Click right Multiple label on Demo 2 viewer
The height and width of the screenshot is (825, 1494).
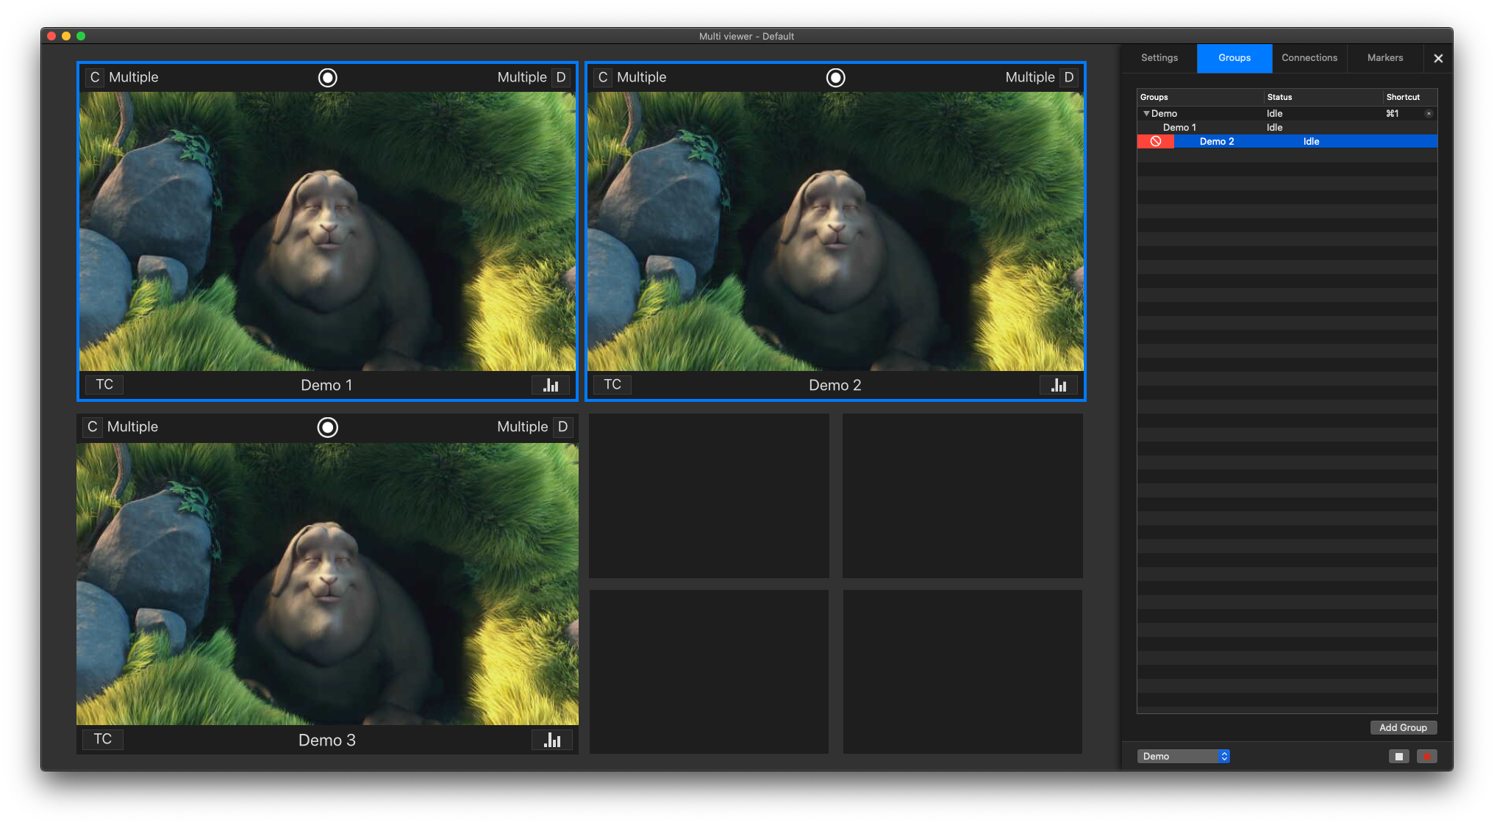[1030, 77]
